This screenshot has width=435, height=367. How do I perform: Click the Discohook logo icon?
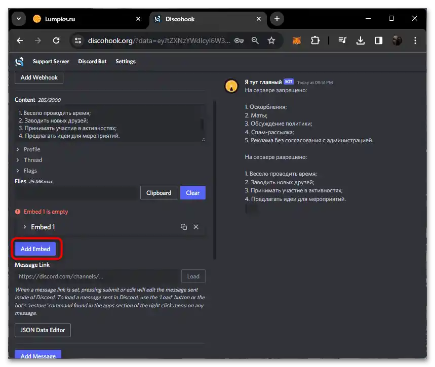click(19, 62)
